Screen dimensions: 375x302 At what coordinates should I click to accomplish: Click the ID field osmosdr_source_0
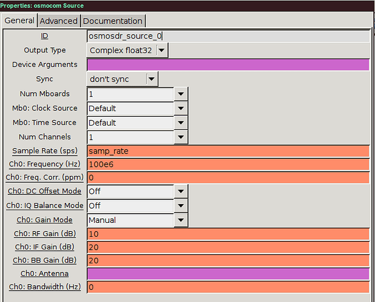(229, 36)
